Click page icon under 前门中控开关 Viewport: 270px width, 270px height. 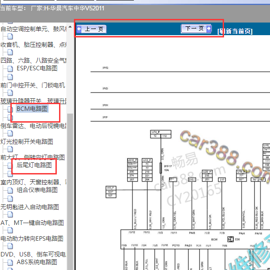(x=10, y=93)
